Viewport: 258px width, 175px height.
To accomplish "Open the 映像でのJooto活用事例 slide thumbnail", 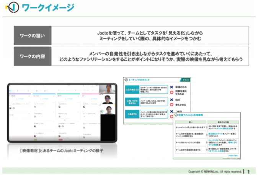I will (207, 136).
